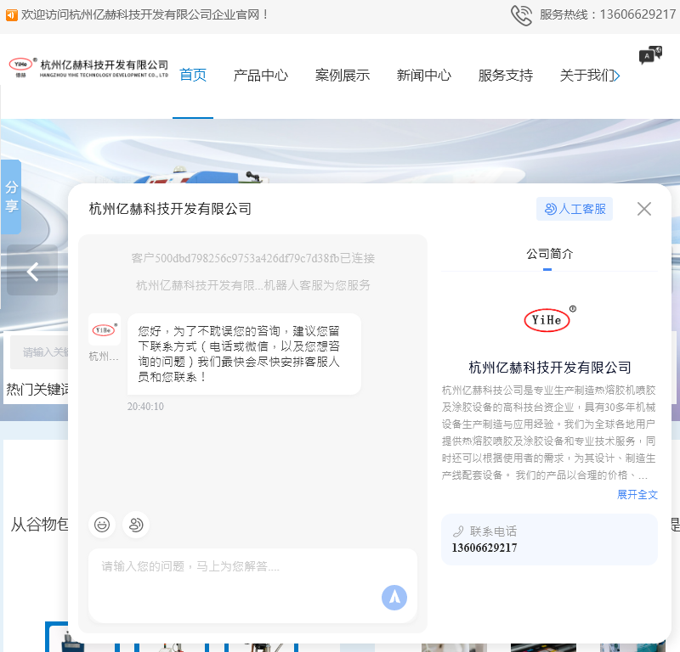Expand full text via 展开全文 link

pos(637,495)
